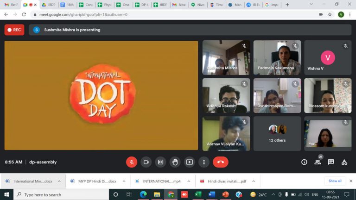Switch to the Phys Google Sheets tab
This screenshot has width=356, height=200.
click(105, 5)
